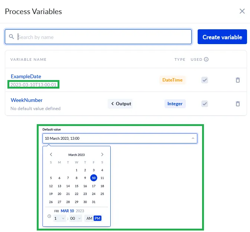
Task: Open the WeekNumber variable
Action: pyautogui.click(x=27, y=100)
